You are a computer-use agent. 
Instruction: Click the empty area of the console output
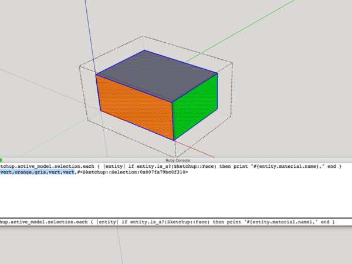coord(176,197)
